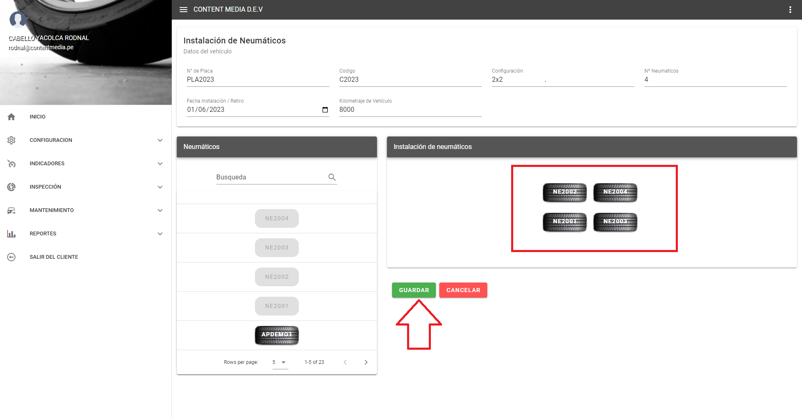
Task: Focus the Busqueda search field
Action: pyautogui.click(x=271, y=177)
